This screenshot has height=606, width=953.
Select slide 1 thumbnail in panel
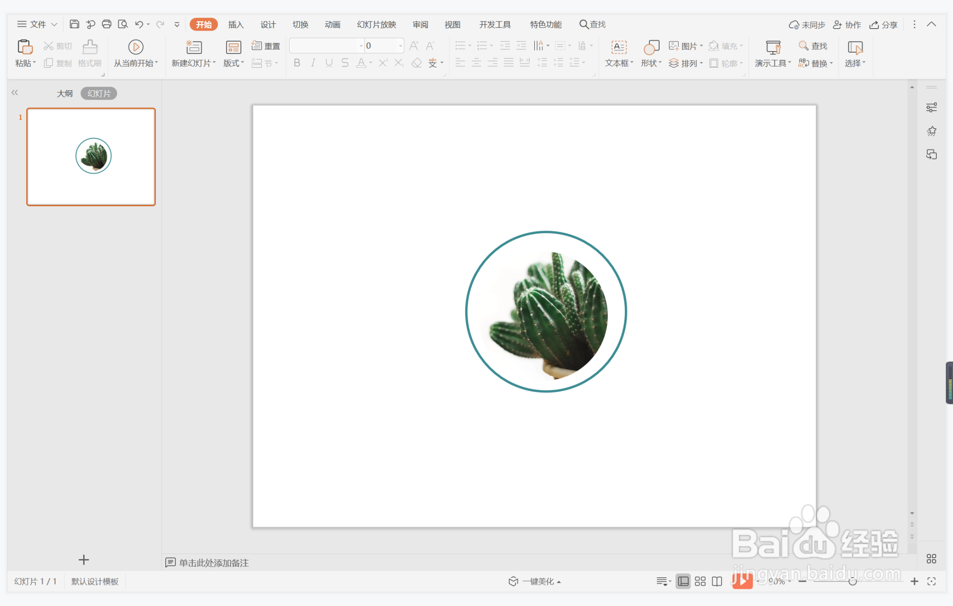tap(91, 157)
